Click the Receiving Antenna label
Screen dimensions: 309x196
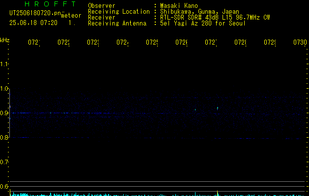click(117, 24)
